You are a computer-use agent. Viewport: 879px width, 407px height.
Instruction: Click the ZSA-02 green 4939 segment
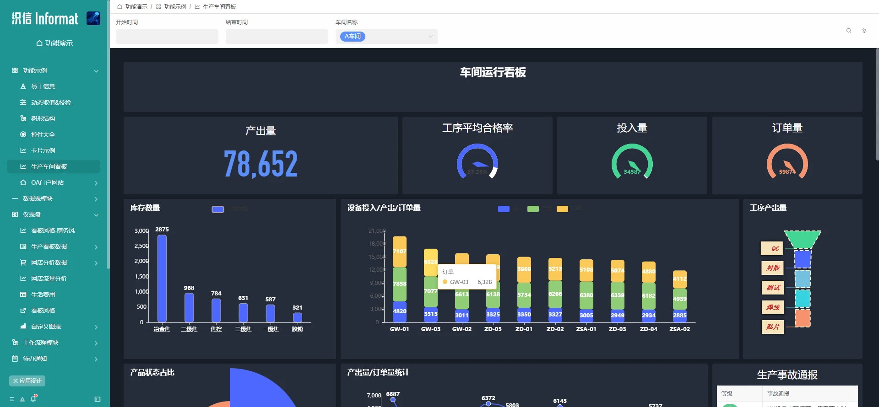(x=680, y=299)
